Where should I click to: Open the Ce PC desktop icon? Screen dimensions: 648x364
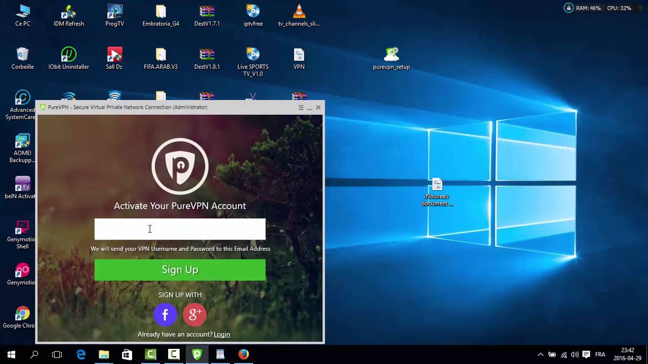pyautogui.click(x=22, y=15)
